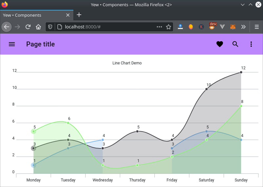Reload the page with the refresh icon
Screen dimensions: 263x187
click(x=28, y=27)
